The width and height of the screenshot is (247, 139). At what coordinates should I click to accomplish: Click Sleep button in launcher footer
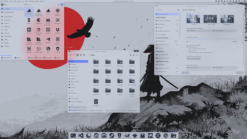point(31,58)
